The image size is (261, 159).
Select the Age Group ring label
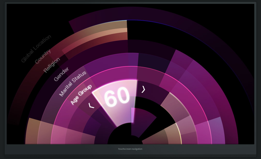81,94
